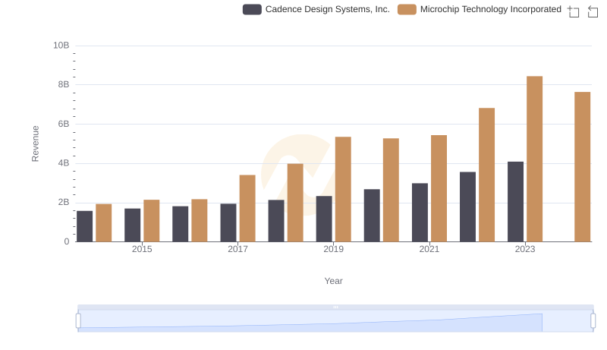Click the Revenue axis title

click(35, 143)
